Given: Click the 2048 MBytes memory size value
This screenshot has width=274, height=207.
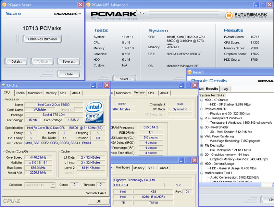Looking at the screenshot, I should coord(123,109).
